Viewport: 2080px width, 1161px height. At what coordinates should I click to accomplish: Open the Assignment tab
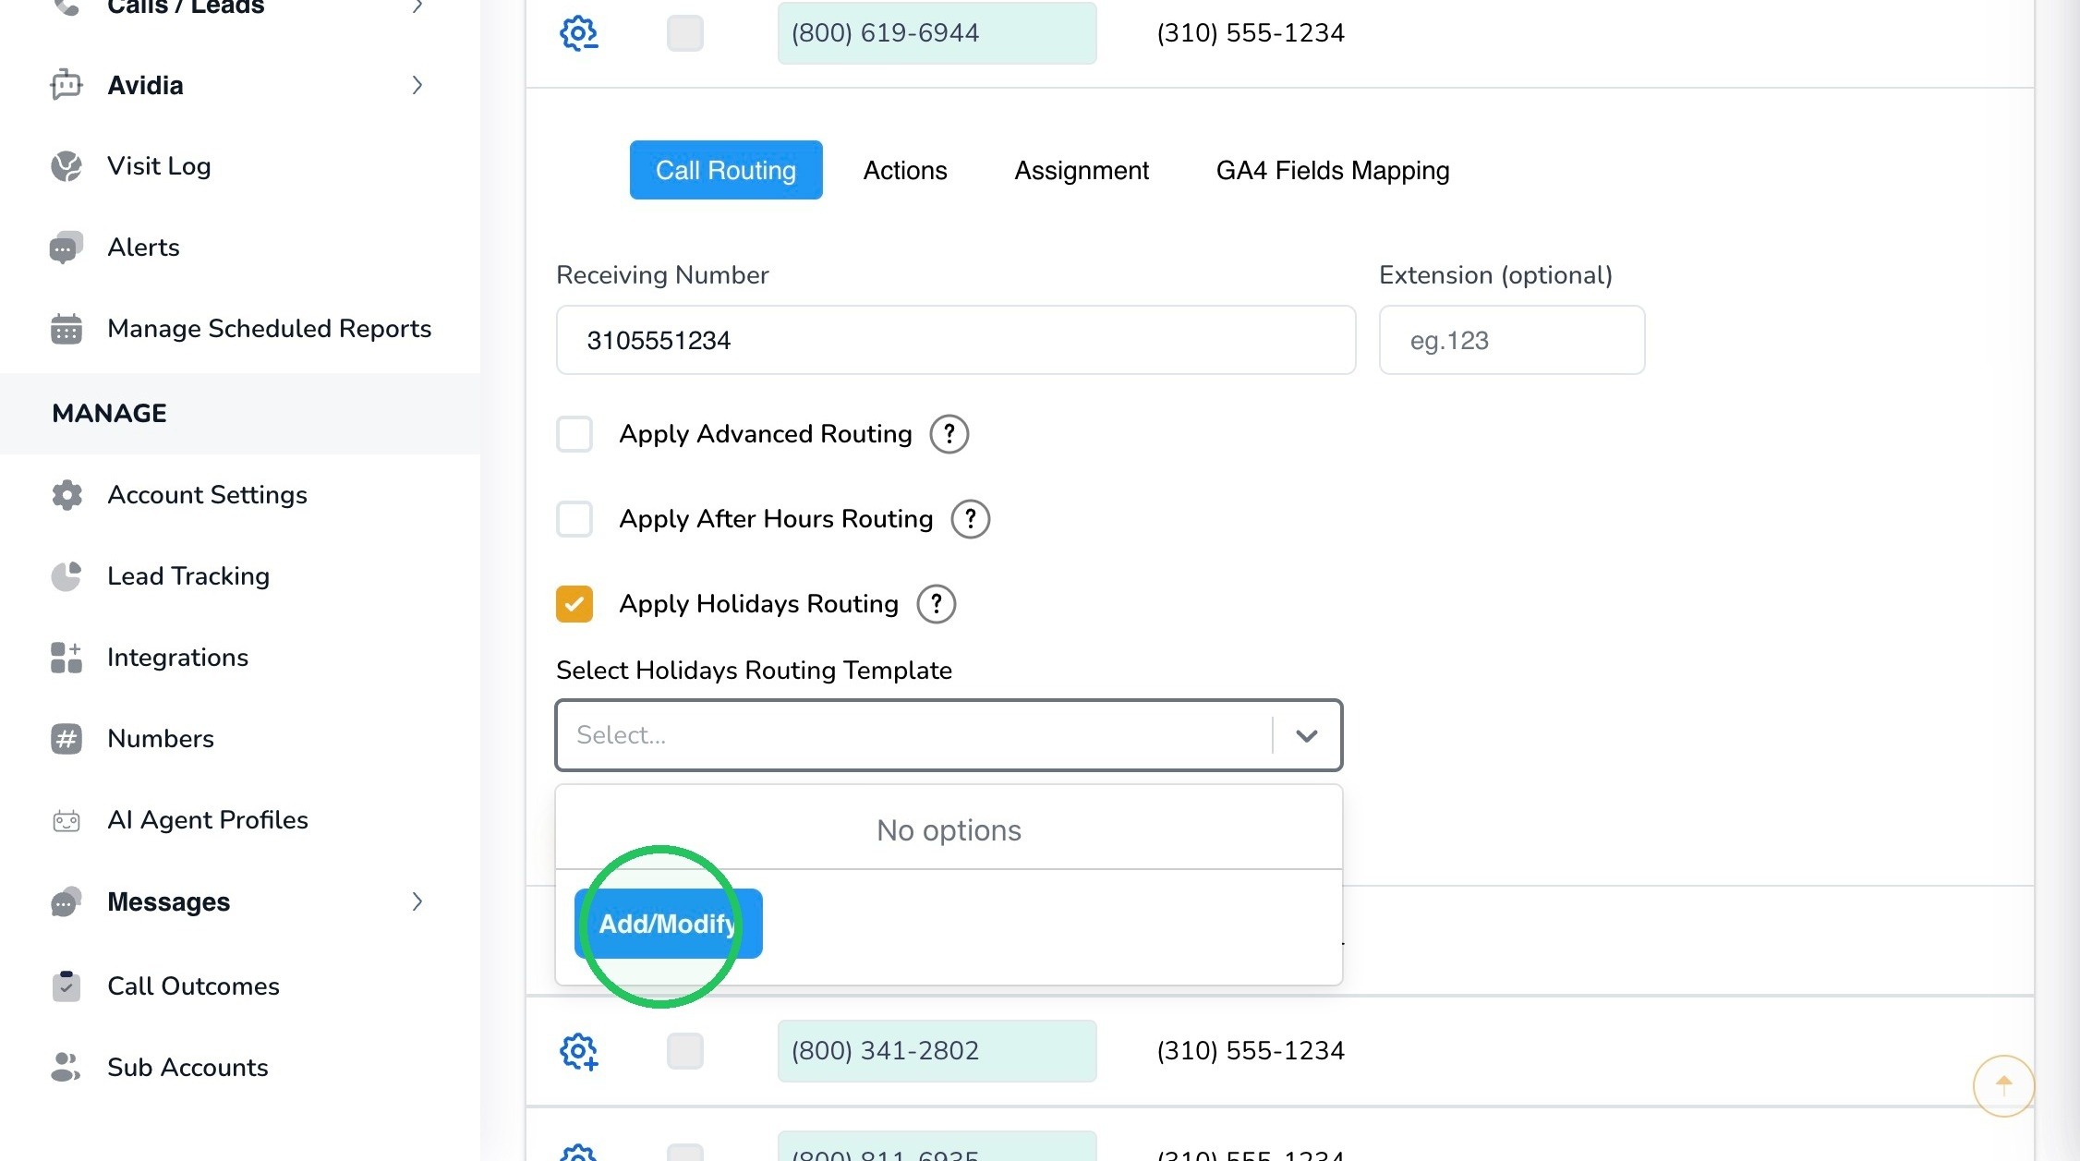point(1082,170)
